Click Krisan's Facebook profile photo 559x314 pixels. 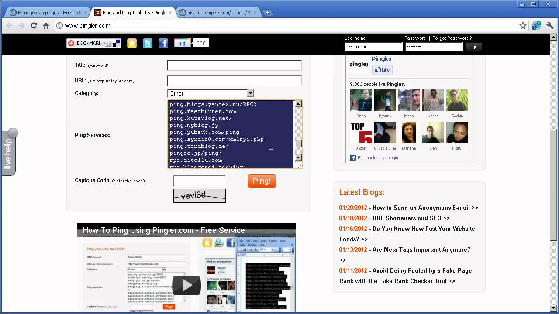coord(433,100)
